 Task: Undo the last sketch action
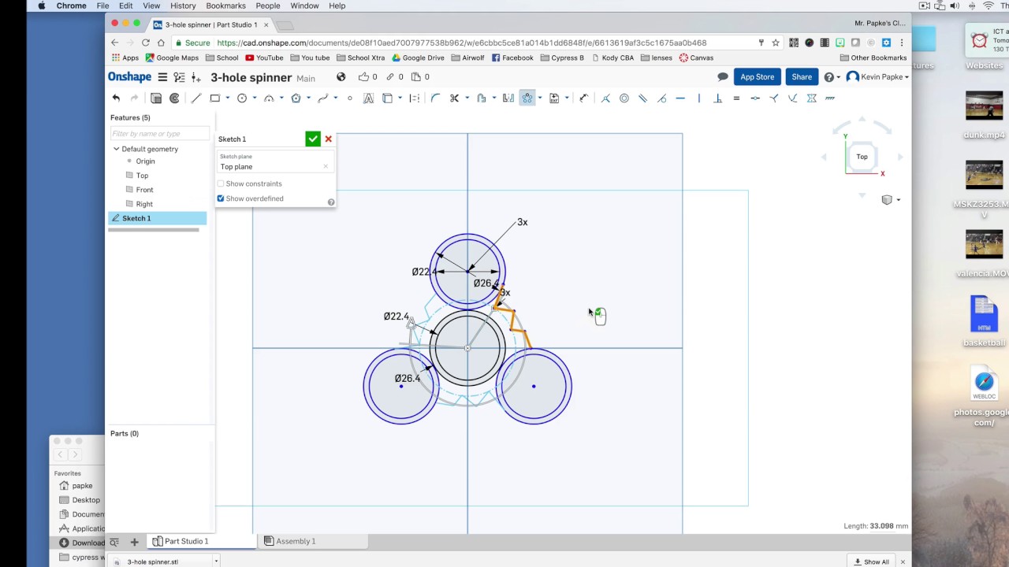tap(116, 98)
